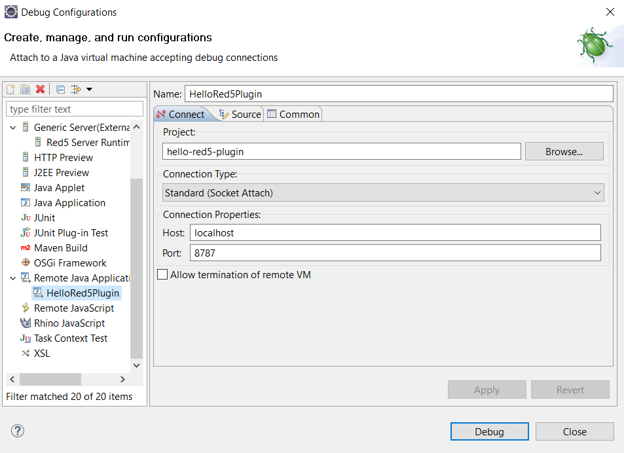This screenshot has height=453, width=624.
Task: Click the Browse... button
Action: coord(564,151)
